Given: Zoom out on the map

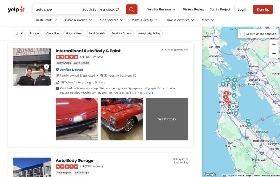Looking at the screenshot, I should [274, 54].
